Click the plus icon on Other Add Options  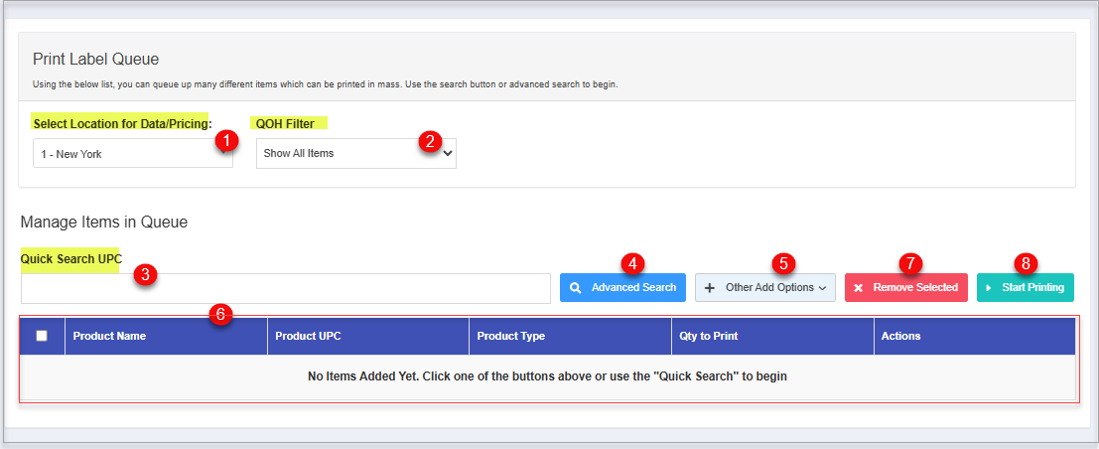point(710,288)
